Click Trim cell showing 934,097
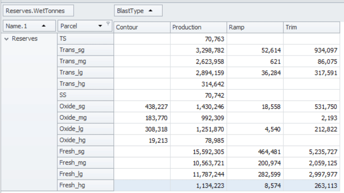Screen dimensions: 344x193 [x=311, y=50]
